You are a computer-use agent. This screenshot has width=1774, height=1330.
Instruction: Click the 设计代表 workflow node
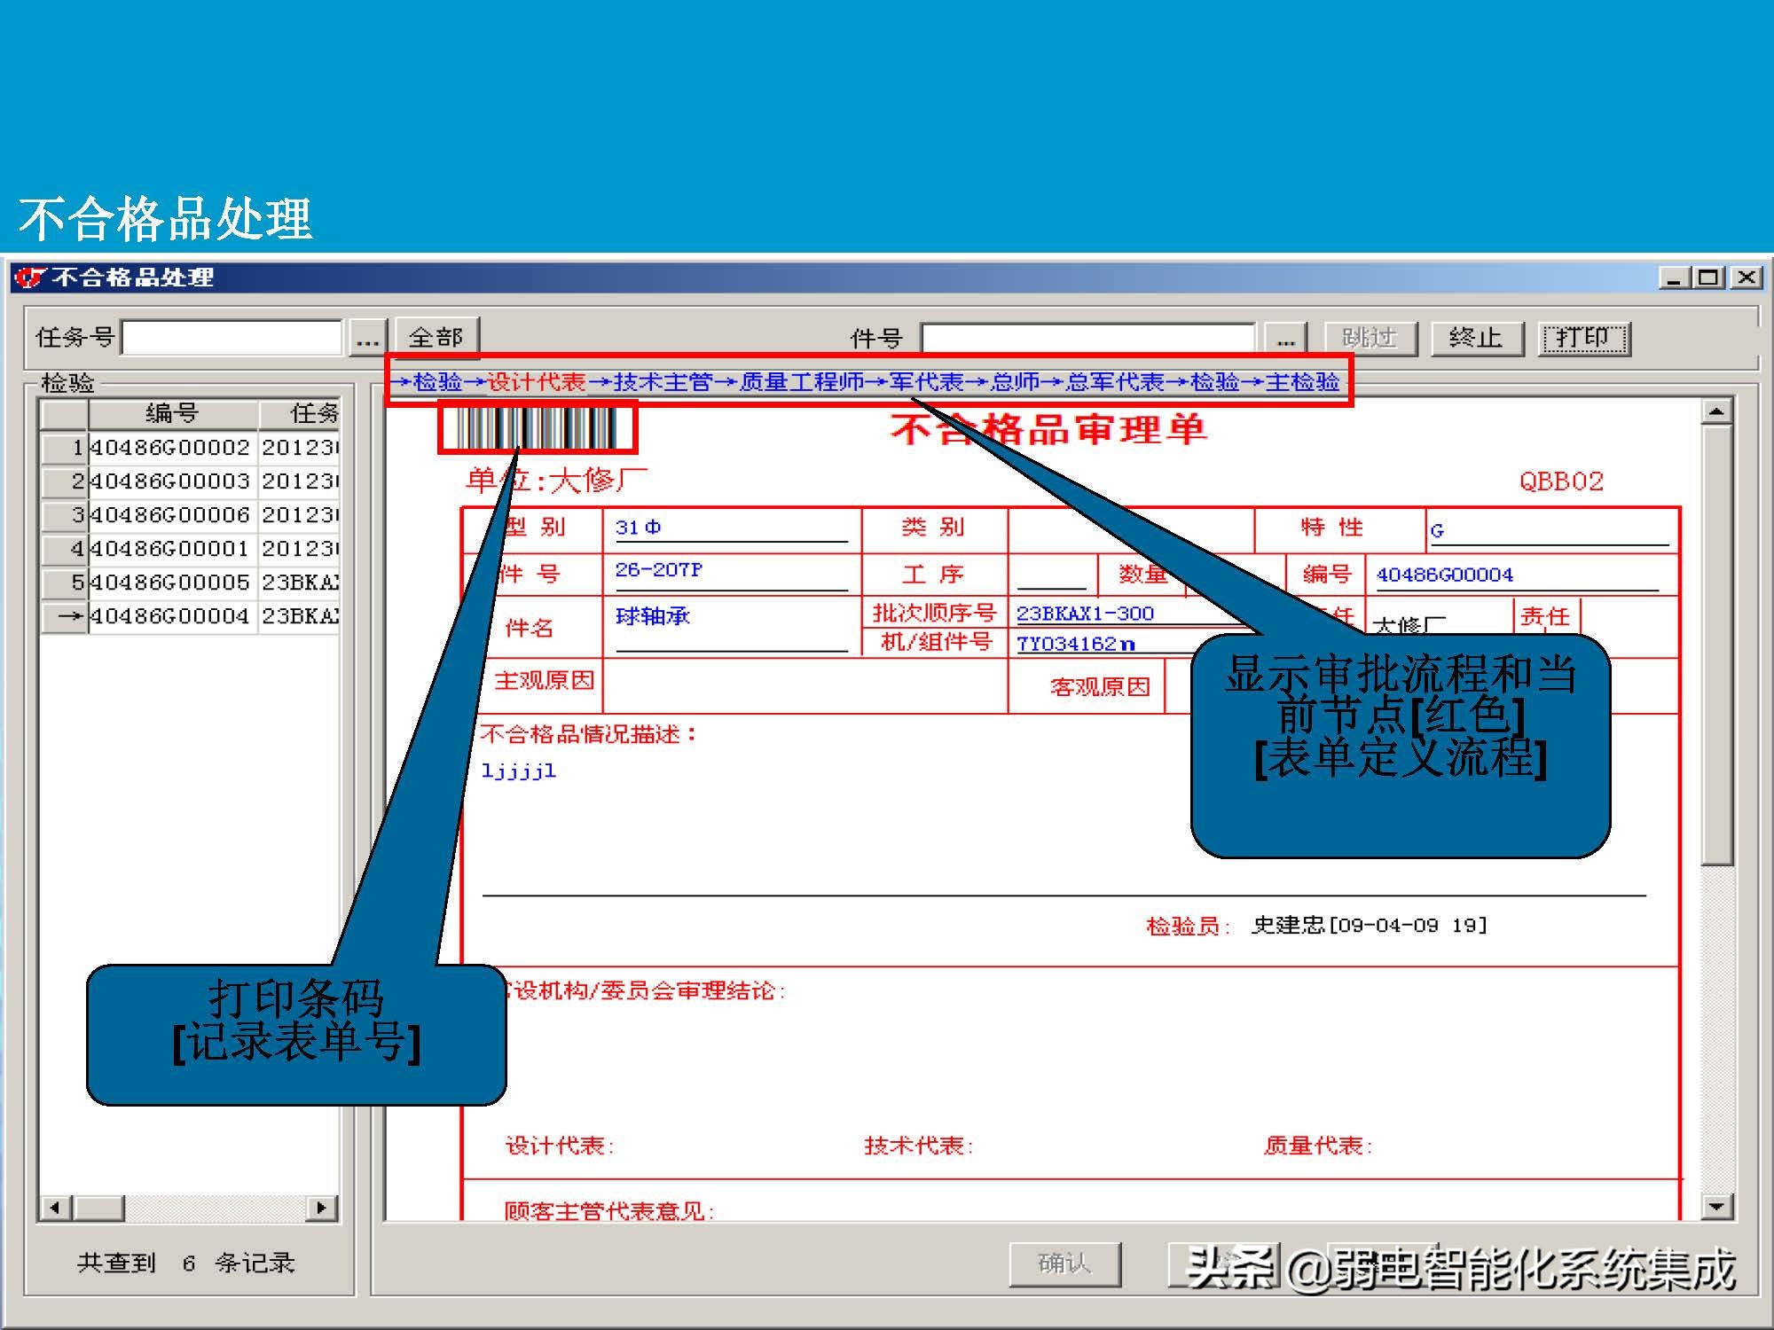536,382
